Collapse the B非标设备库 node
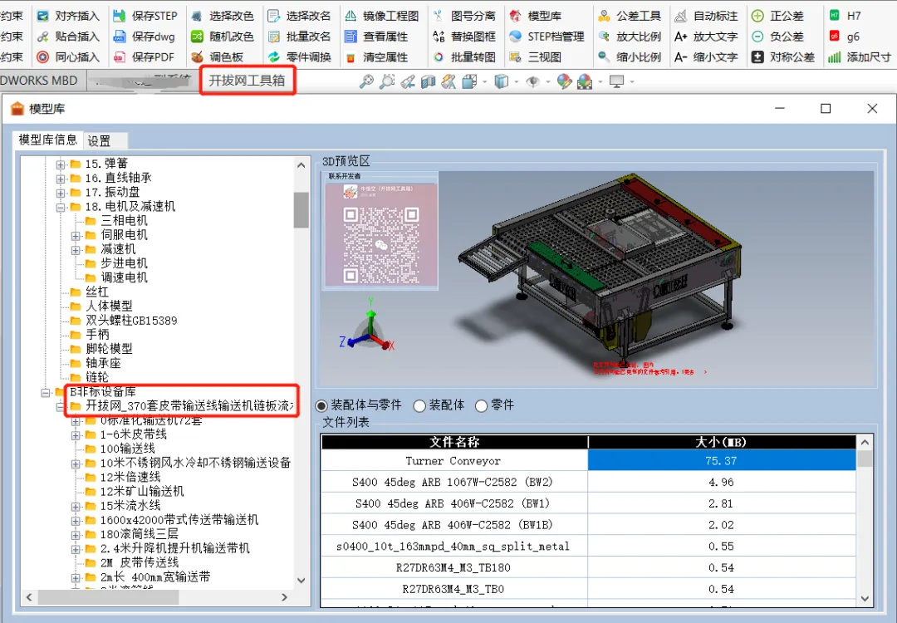 (x=45, y=392)
